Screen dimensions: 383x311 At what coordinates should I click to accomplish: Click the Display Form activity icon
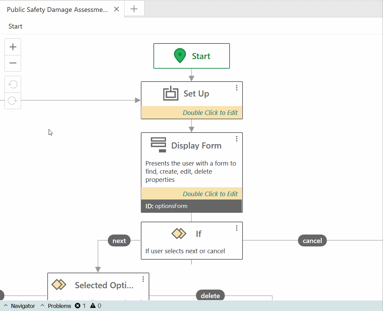[x=159, y=145]
